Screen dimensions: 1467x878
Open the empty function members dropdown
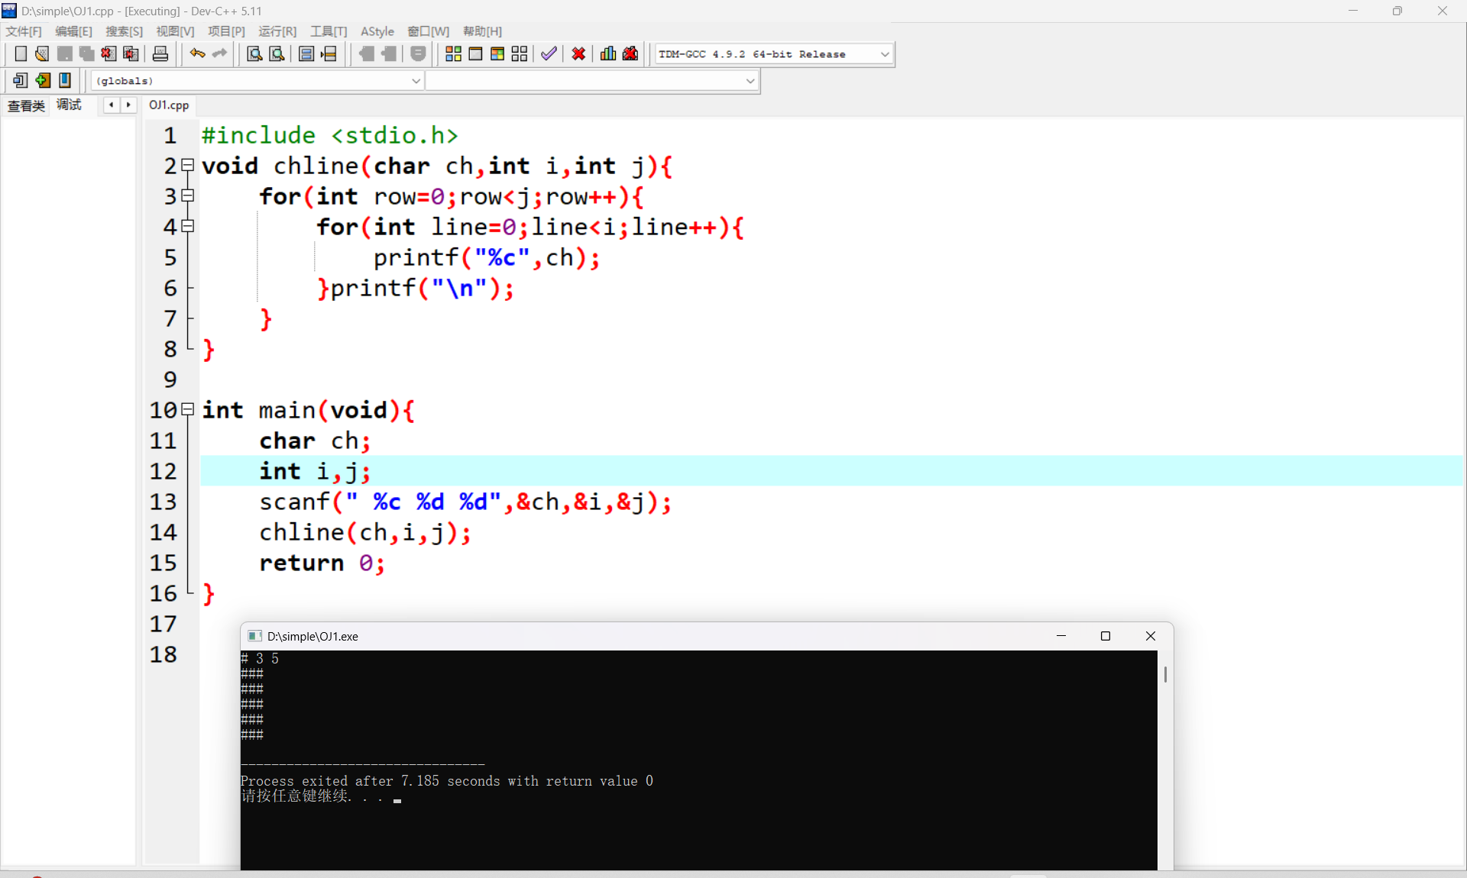coord(750,81)
